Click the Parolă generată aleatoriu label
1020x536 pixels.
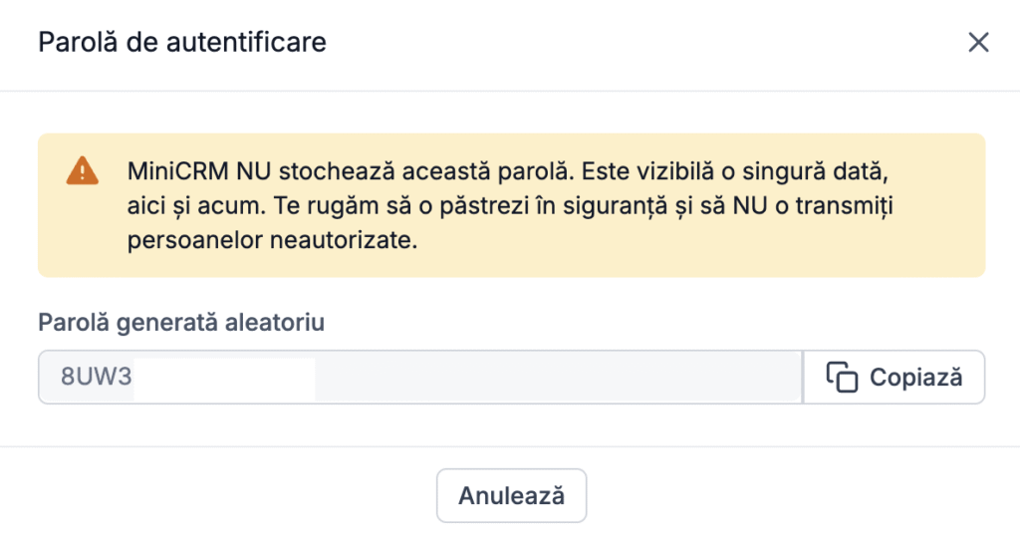[181, 322]
